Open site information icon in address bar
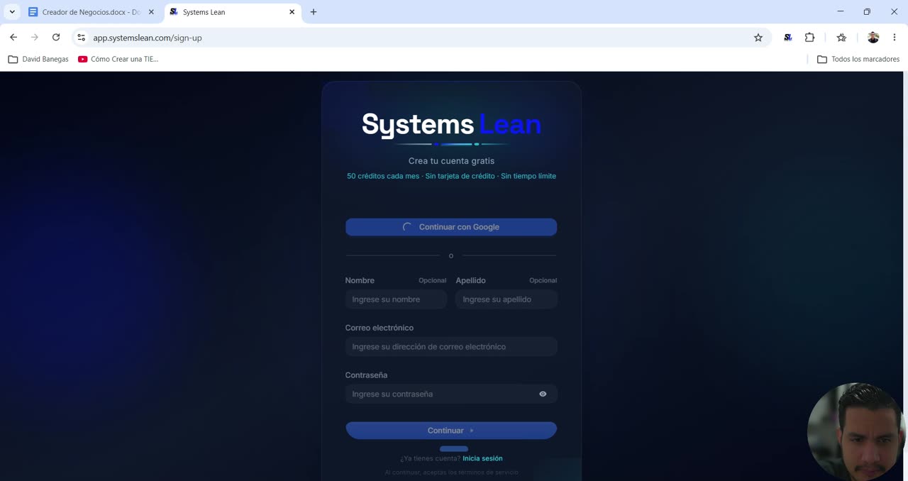Screen dimensions: 908x481 point(81,38)
